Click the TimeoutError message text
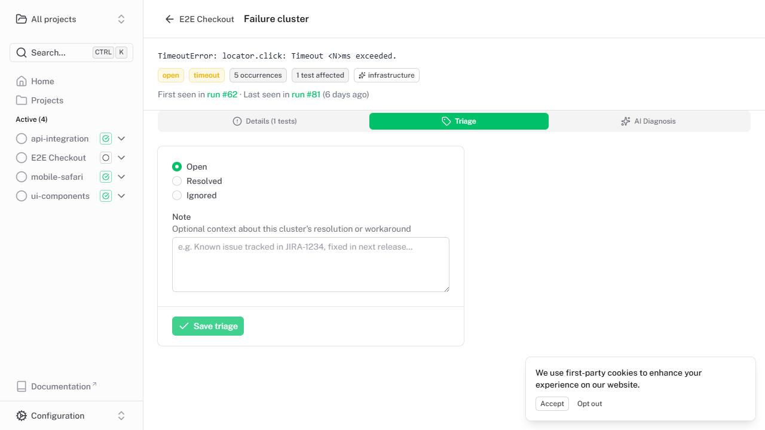Image resolution: width=765 pixels, height=430 pixels. tap(277, 56)
